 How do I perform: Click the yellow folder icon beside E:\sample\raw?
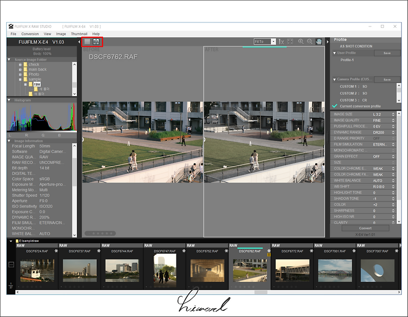[17, 241]
